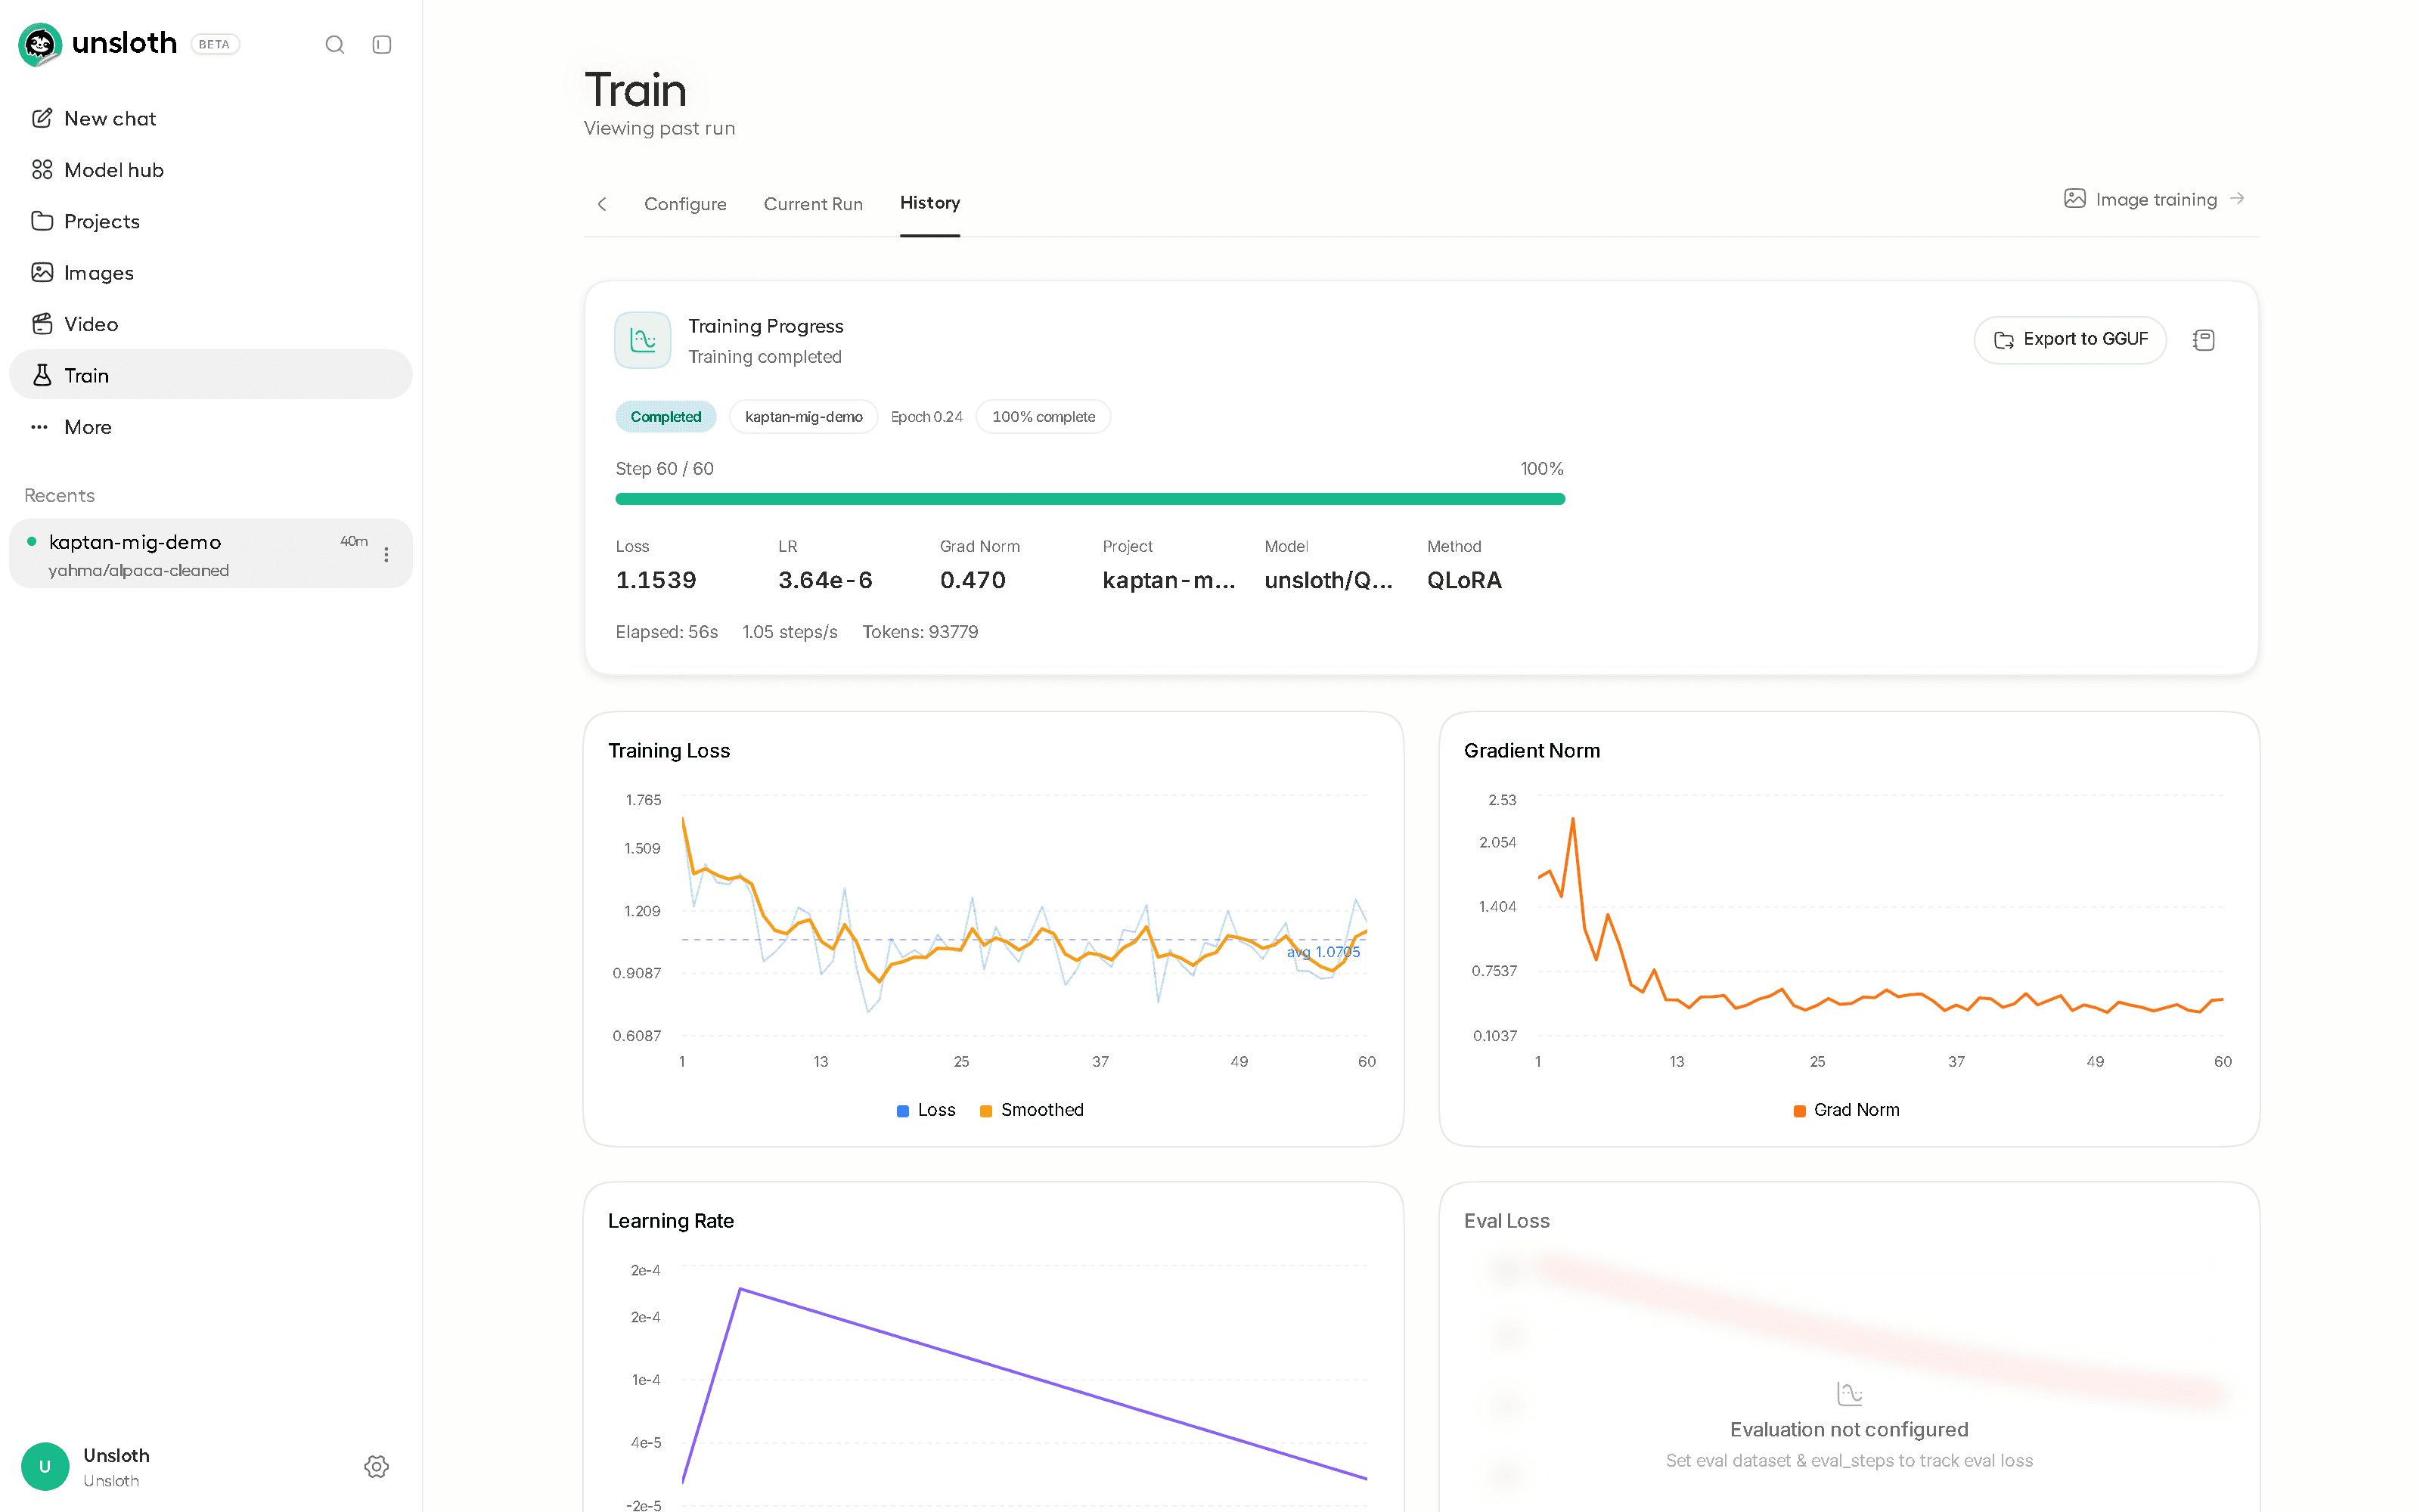Open the logs icon beside Export
2420x1512 pixels.
tap(2203, 340)
